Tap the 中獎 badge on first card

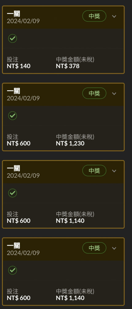94,16
